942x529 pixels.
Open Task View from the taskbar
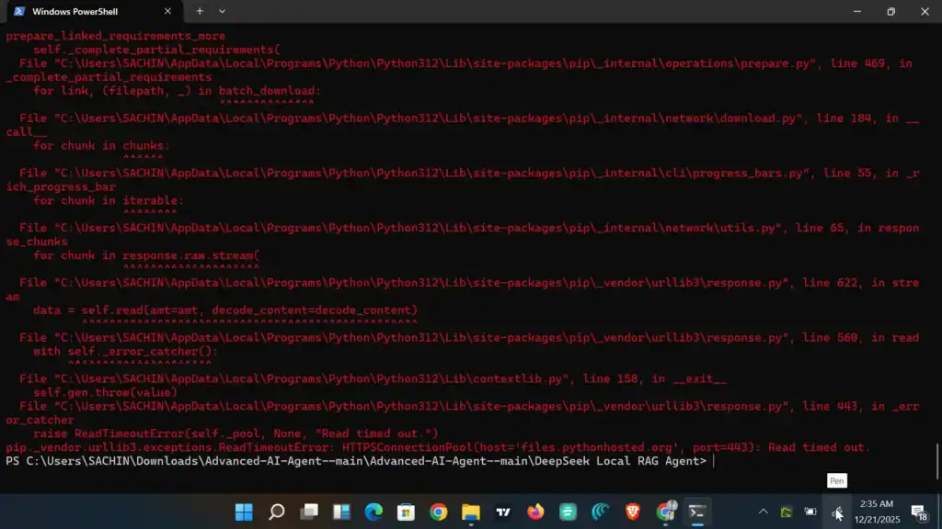pyautogui.click(x=309, y=512)
